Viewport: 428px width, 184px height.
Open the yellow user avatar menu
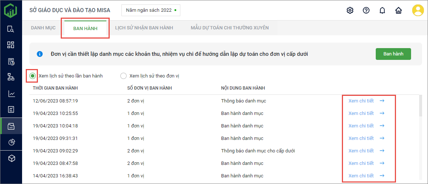click(x=418, y=10)
